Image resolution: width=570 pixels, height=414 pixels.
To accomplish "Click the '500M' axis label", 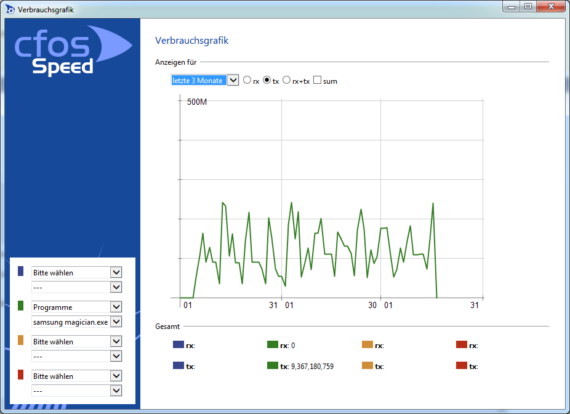I will coord(197,102).
